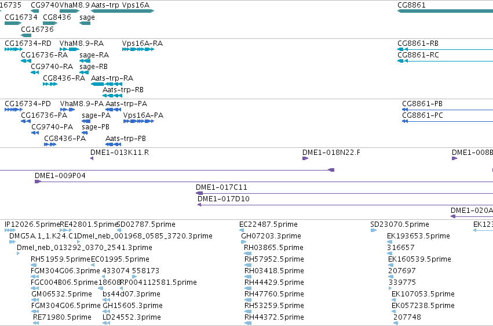This screenshot has height=326, width=493.
Task: Click the sage-RA transcript label
Action: coord(94,55)
